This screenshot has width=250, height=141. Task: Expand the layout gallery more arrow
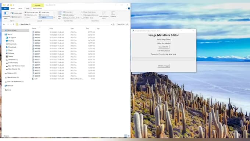54,17
